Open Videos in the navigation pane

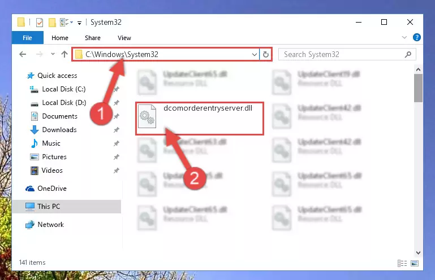[52, 170]
